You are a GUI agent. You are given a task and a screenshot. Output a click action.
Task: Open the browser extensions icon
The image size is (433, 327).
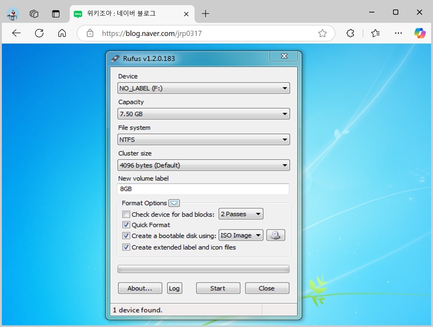[350, 33]
